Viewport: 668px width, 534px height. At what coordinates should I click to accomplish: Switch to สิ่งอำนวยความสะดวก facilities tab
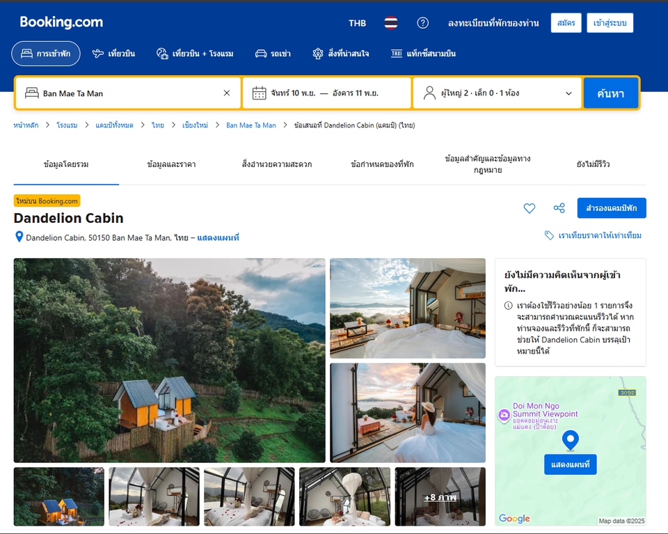pos(277,164)
